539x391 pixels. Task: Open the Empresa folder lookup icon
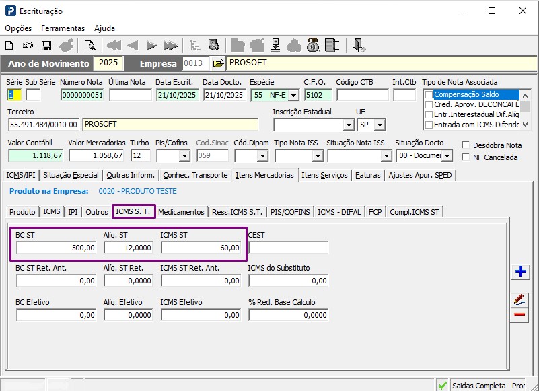click(218, 63)
